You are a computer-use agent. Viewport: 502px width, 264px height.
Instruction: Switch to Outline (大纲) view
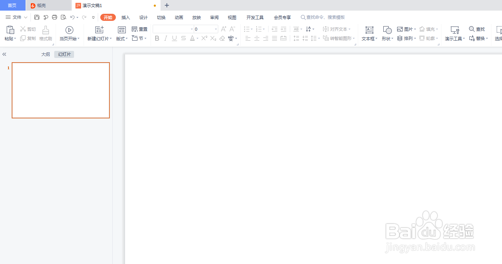coord(45,54)
